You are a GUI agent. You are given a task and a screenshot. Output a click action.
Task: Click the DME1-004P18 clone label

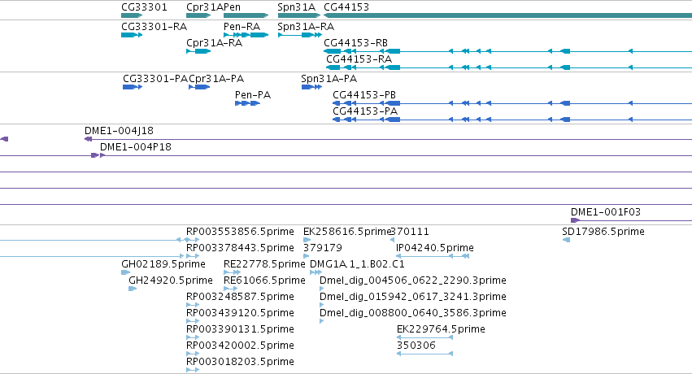[x=136, y=147]
